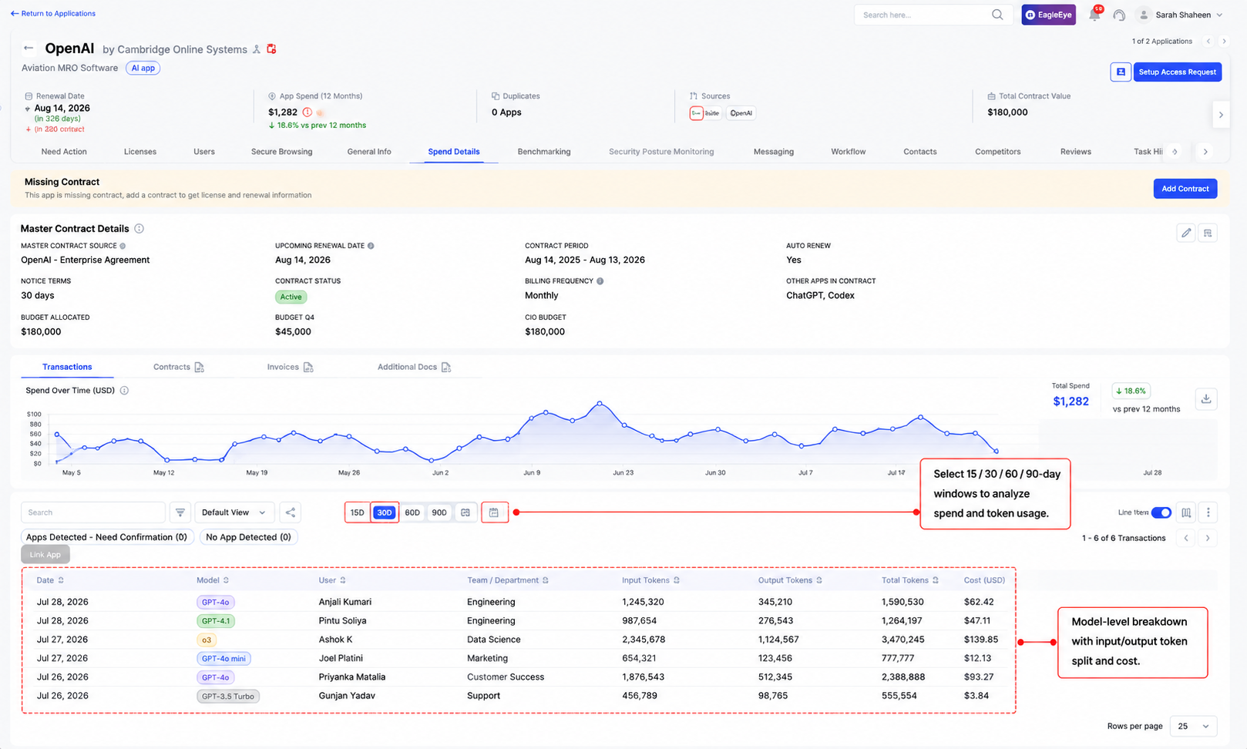Click the share view icon
1247x749 pixels.
point(291,512)
